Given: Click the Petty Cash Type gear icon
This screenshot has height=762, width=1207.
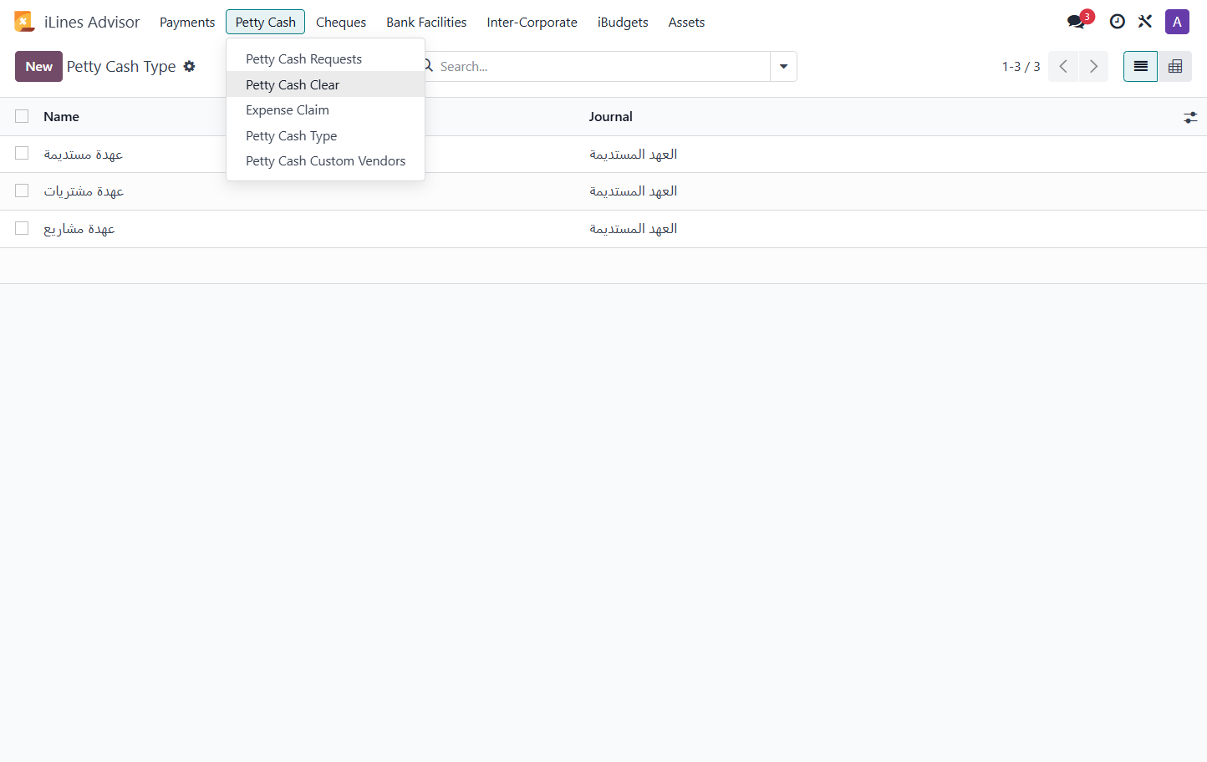Looking at the screenshot, I should tap(190, 66).
